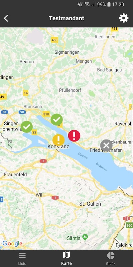Tap the Testmandant title
133x267 pixels.
coord(66,18)
